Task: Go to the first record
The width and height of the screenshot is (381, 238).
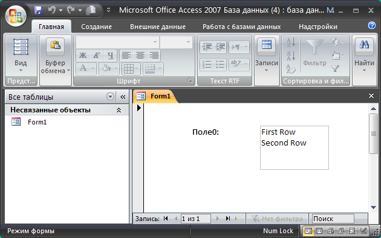Action: click(x=166, y=219)
